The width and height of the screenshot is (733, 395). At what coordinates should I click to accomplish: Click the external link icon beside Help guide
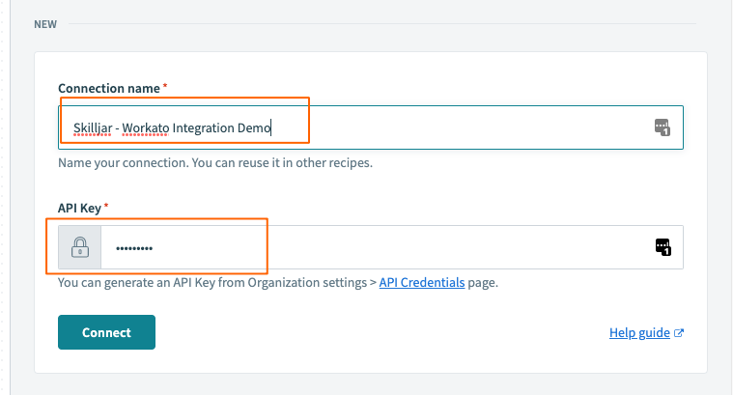click(x=679, y=333)
